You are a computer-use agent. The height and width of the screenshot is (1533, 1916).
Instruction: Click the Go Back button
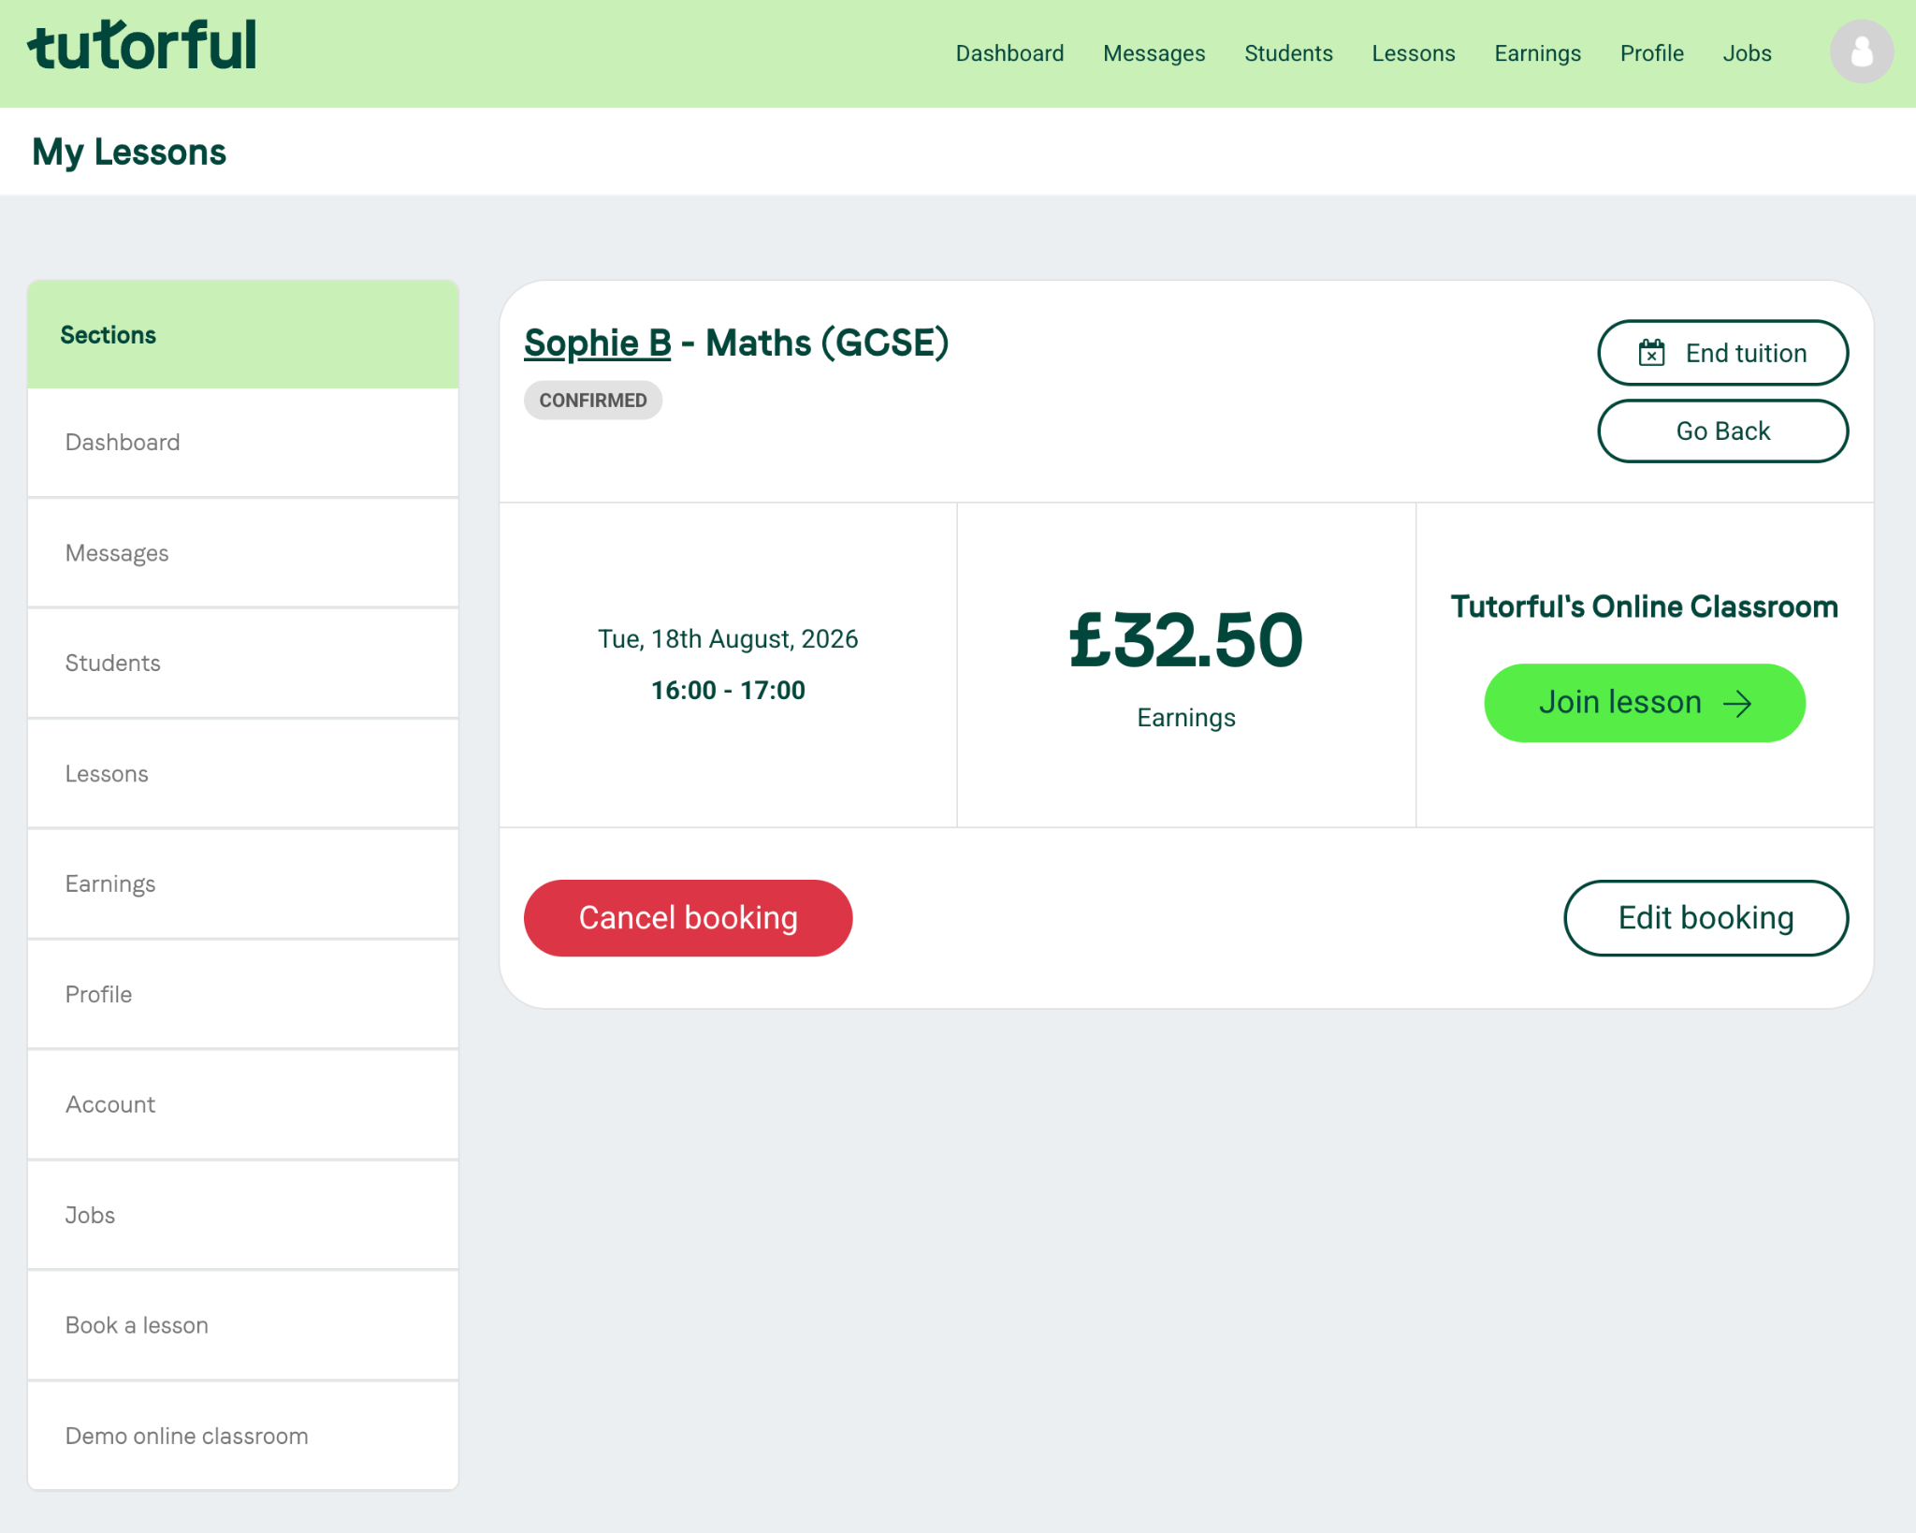click(x=1722, y=431)
